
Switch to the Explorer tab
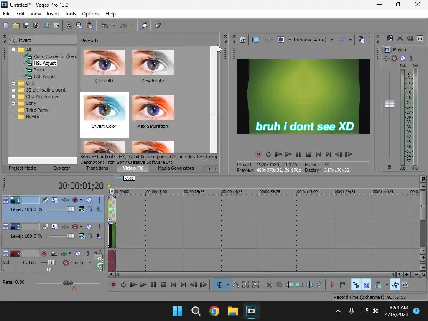click(61, 168)
